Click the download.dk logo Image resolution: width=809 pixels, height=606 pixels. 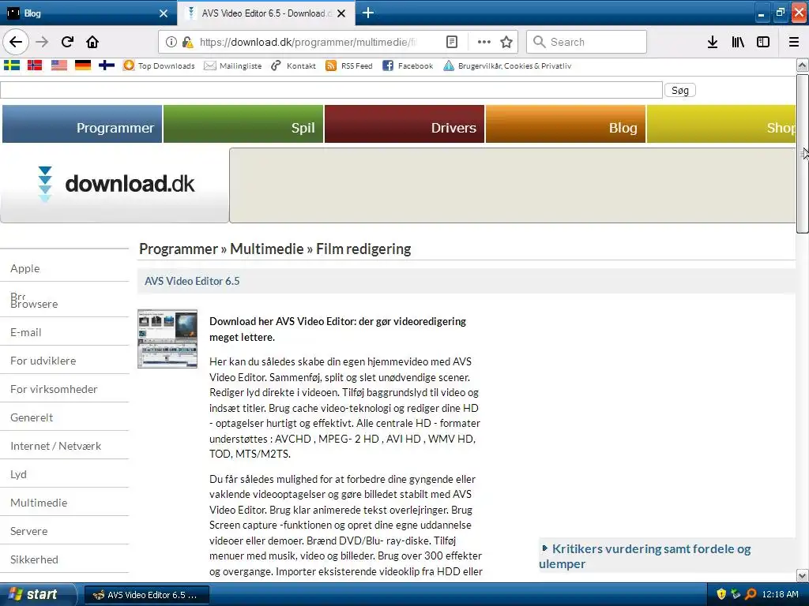[116, 184]
